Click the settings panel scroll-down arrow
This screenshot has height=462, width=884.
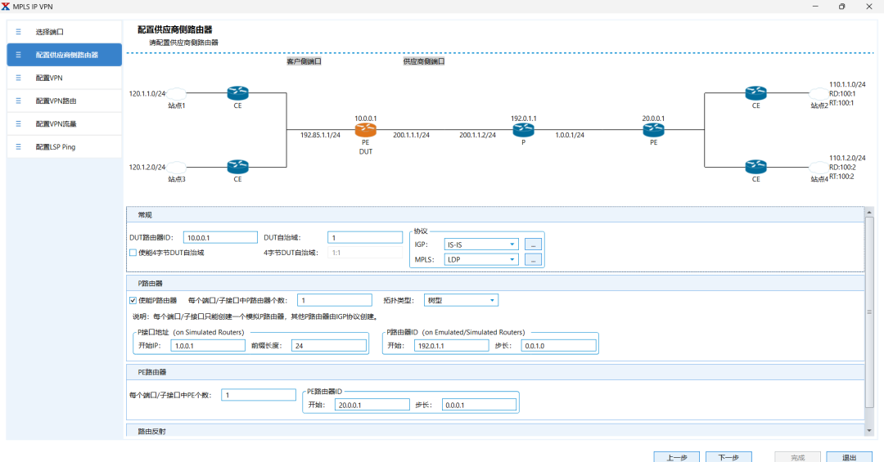pos(868,430)
